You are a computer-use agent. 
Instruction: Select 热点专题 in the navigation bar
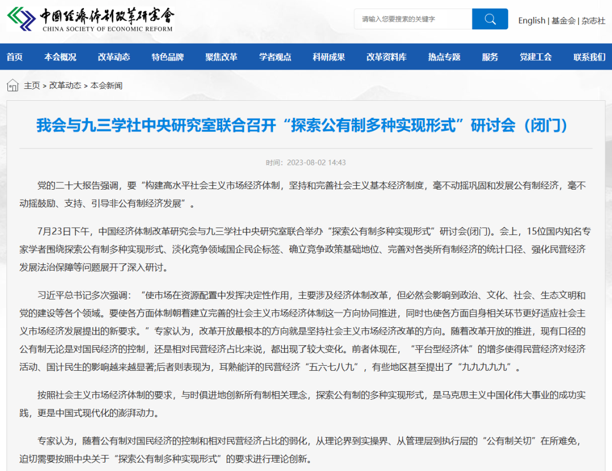[x=443, y=57]
